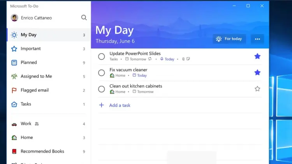Remove importance star from Fix vacuum cleaner
The height and width of the screenshot is (164, 292).
pyautogui.click(x=257, y=72)
